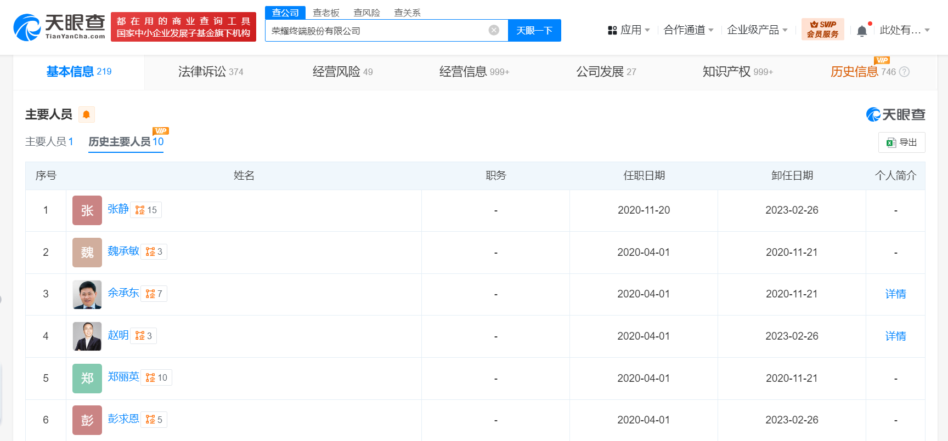This screenshot has width=948, height=441.
Task: Click 郑丽英's relationship graph badge 10
Action: click(x=156, y=378)
